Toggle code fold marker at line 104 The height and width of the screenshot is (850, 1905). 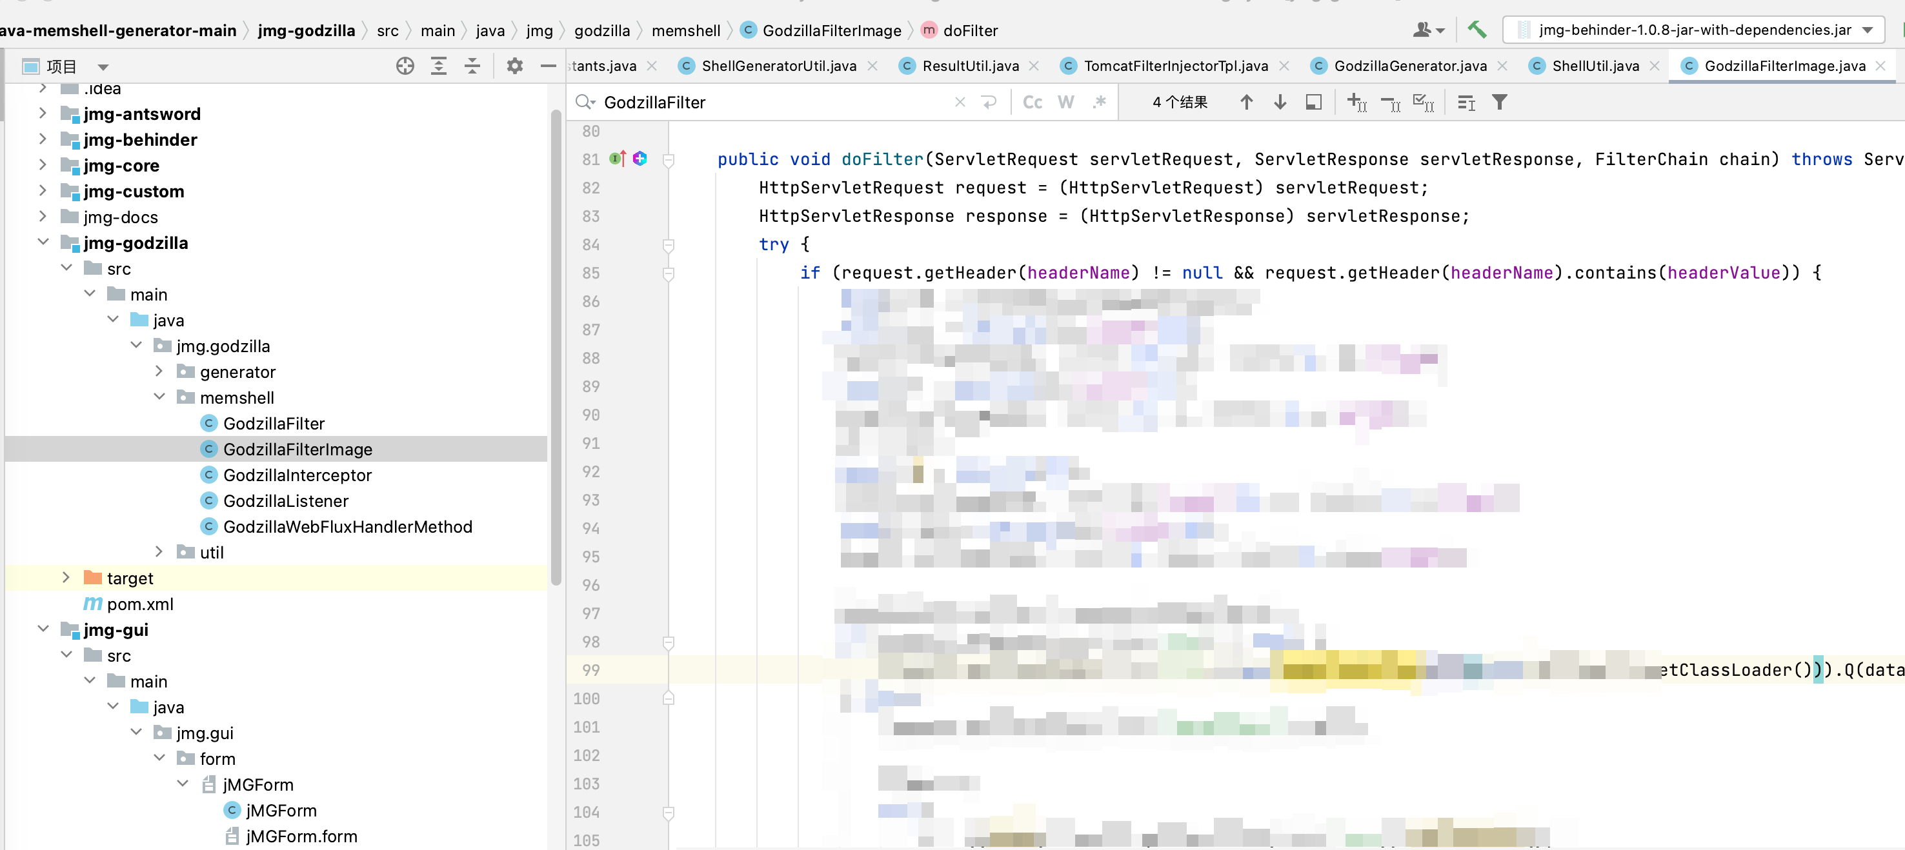[669, 813]
